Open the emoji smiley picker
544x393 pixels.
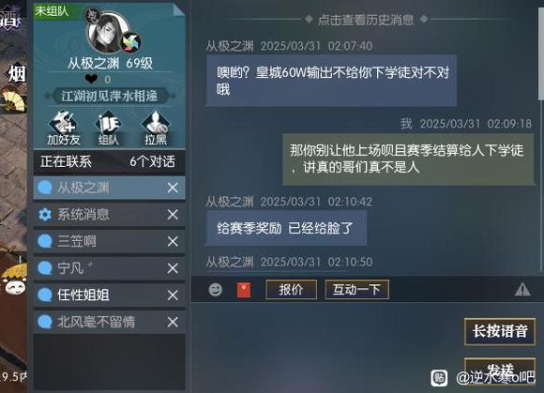[x=216, y=289]
